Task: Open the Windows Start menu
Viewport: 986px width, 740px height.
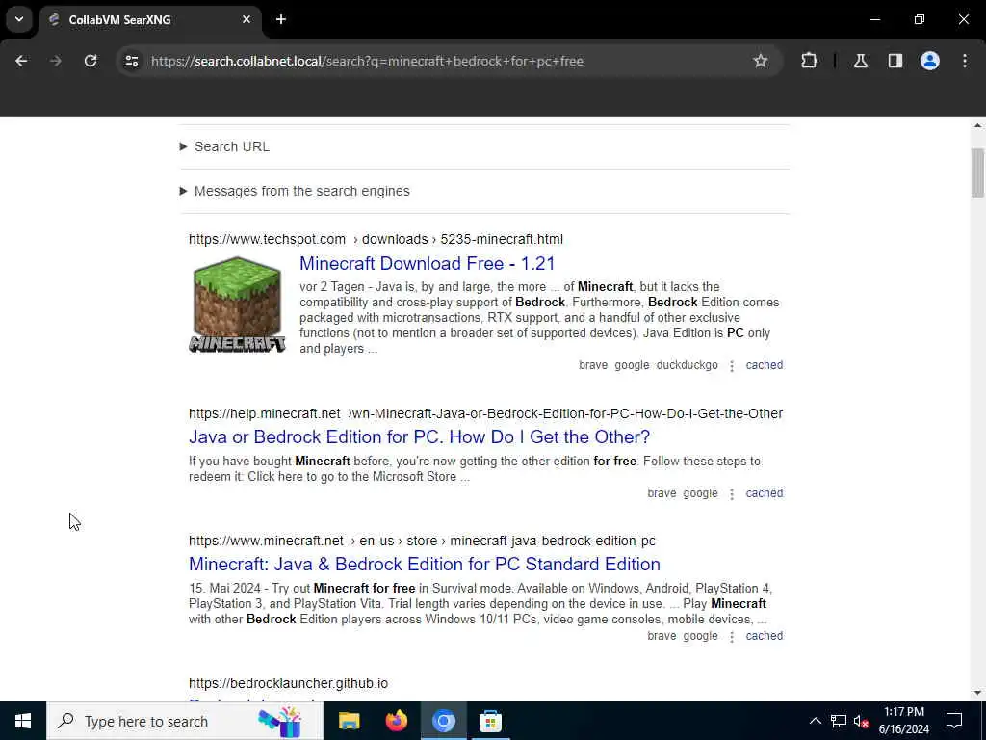Action: tap(23, 721)
